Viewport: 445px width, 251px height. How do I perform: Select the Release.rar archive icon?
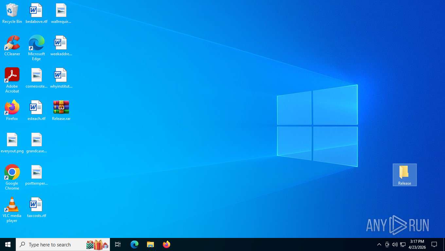pyautogui.click(x=61, y=111)
